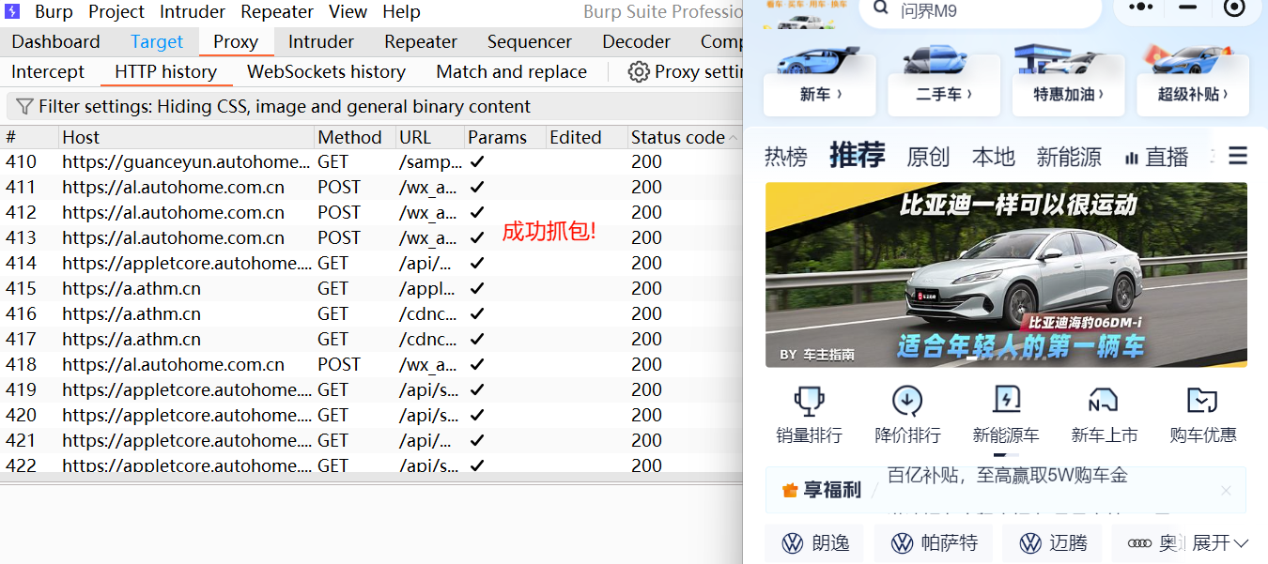Open the Intruder menu in menu bar

(193, 12)
